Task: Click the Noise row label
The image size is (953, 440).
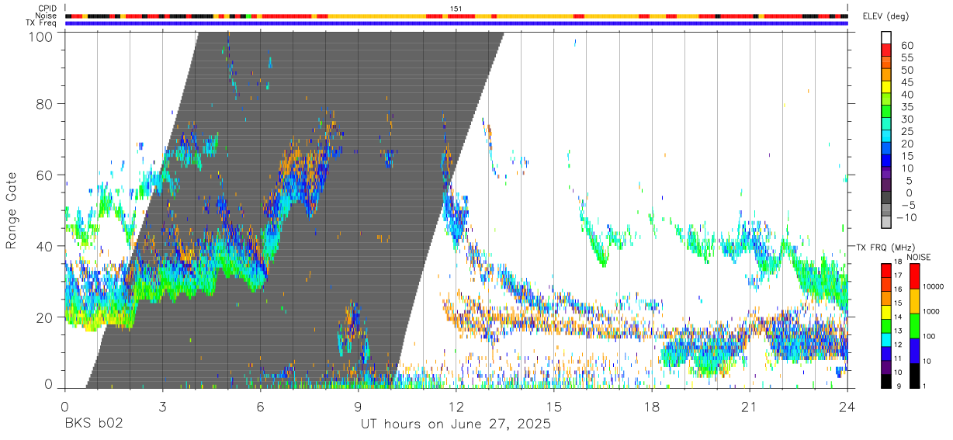Action: [x=47, y=16]
